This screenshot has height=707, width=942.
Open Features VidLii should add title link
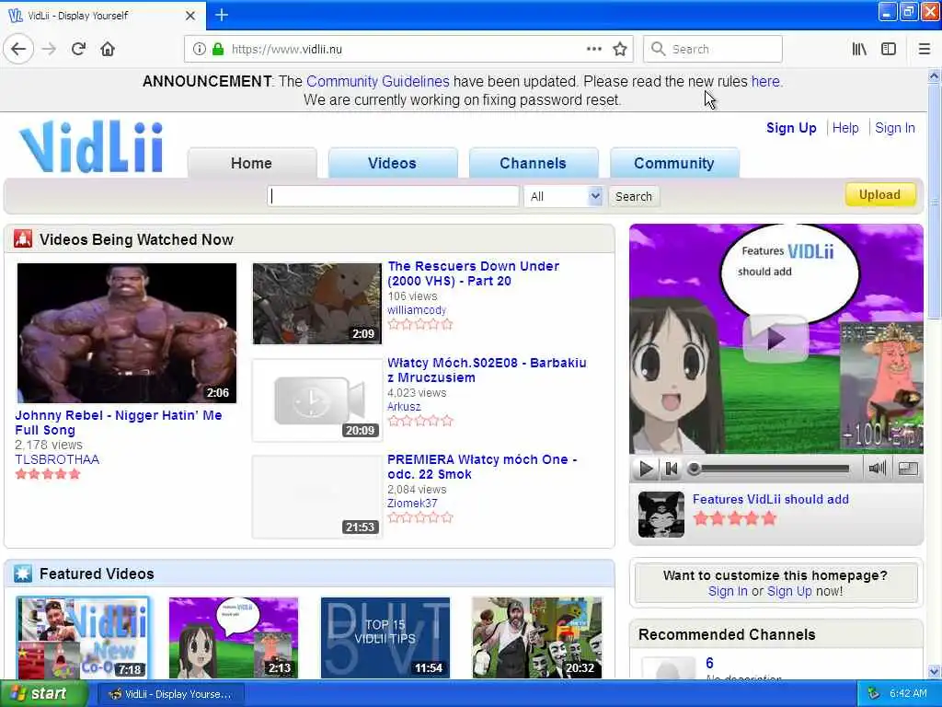coord(771,499)
